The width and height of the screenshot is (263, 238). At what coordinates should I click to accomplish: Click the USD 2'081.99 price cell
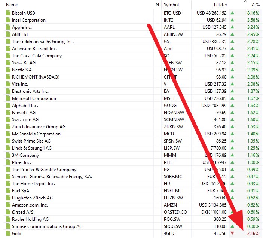pos(214,105)
